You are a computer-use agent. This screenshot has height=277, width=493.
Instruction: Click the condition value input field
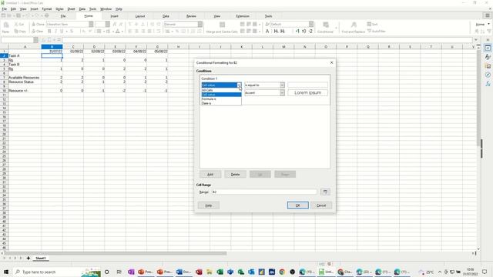tap(307, 85)
